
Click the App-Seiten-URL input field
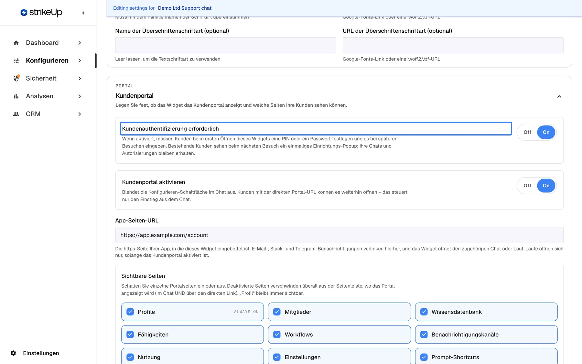point(339,235)
